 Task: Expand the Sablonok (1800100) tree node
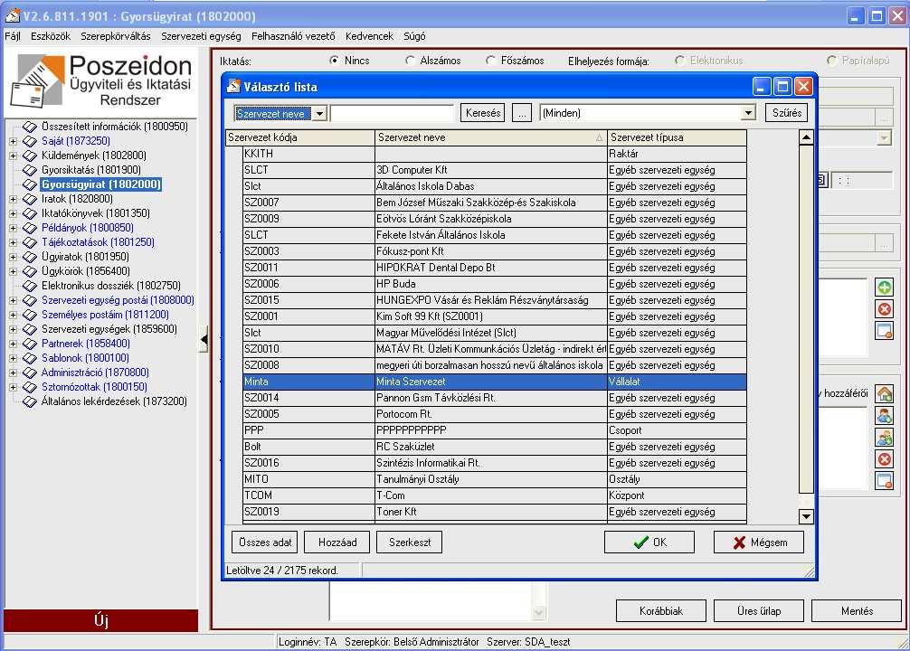(13, 358)
